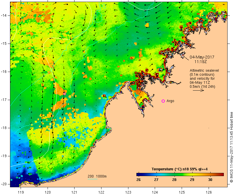235x195 pixels.
Task: Click the magenta Argo legend circle
Action: point(163,101)
